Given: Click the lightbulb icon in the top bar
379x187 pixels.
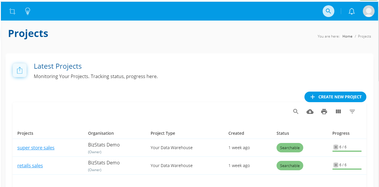Looking at the screenshot, I should tap(28, 11).
